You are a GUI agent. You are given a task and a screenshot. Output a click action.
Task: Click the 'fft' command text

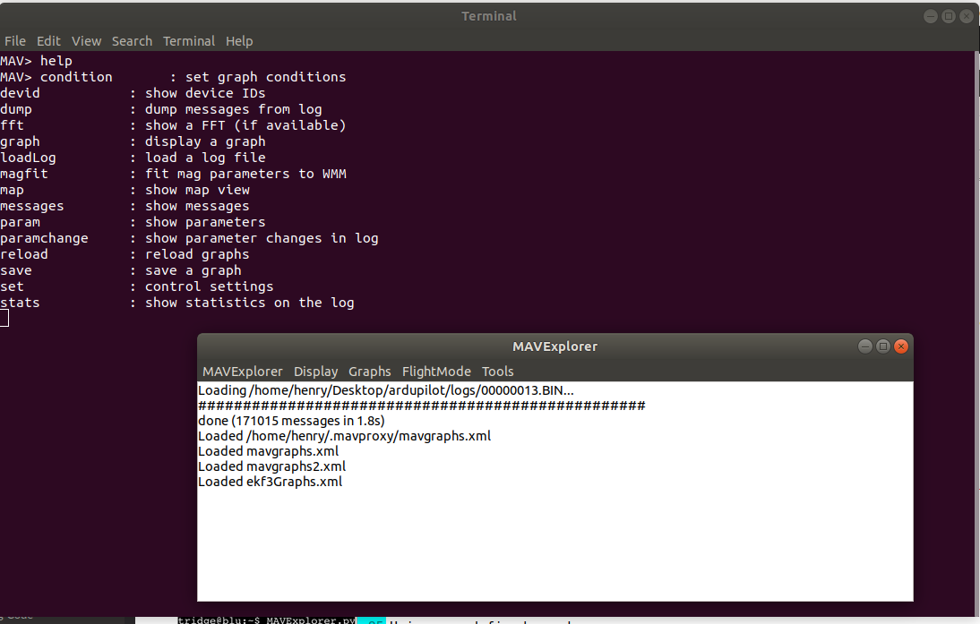pos(12,125)
